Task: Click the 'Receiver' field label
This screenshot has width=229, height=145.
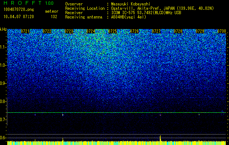Action: point(74,13)
